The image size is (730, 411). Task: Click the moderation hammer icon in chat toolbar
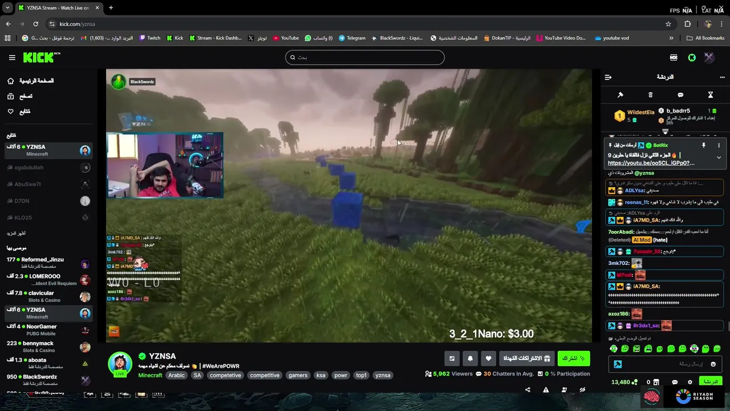[620, 95]
